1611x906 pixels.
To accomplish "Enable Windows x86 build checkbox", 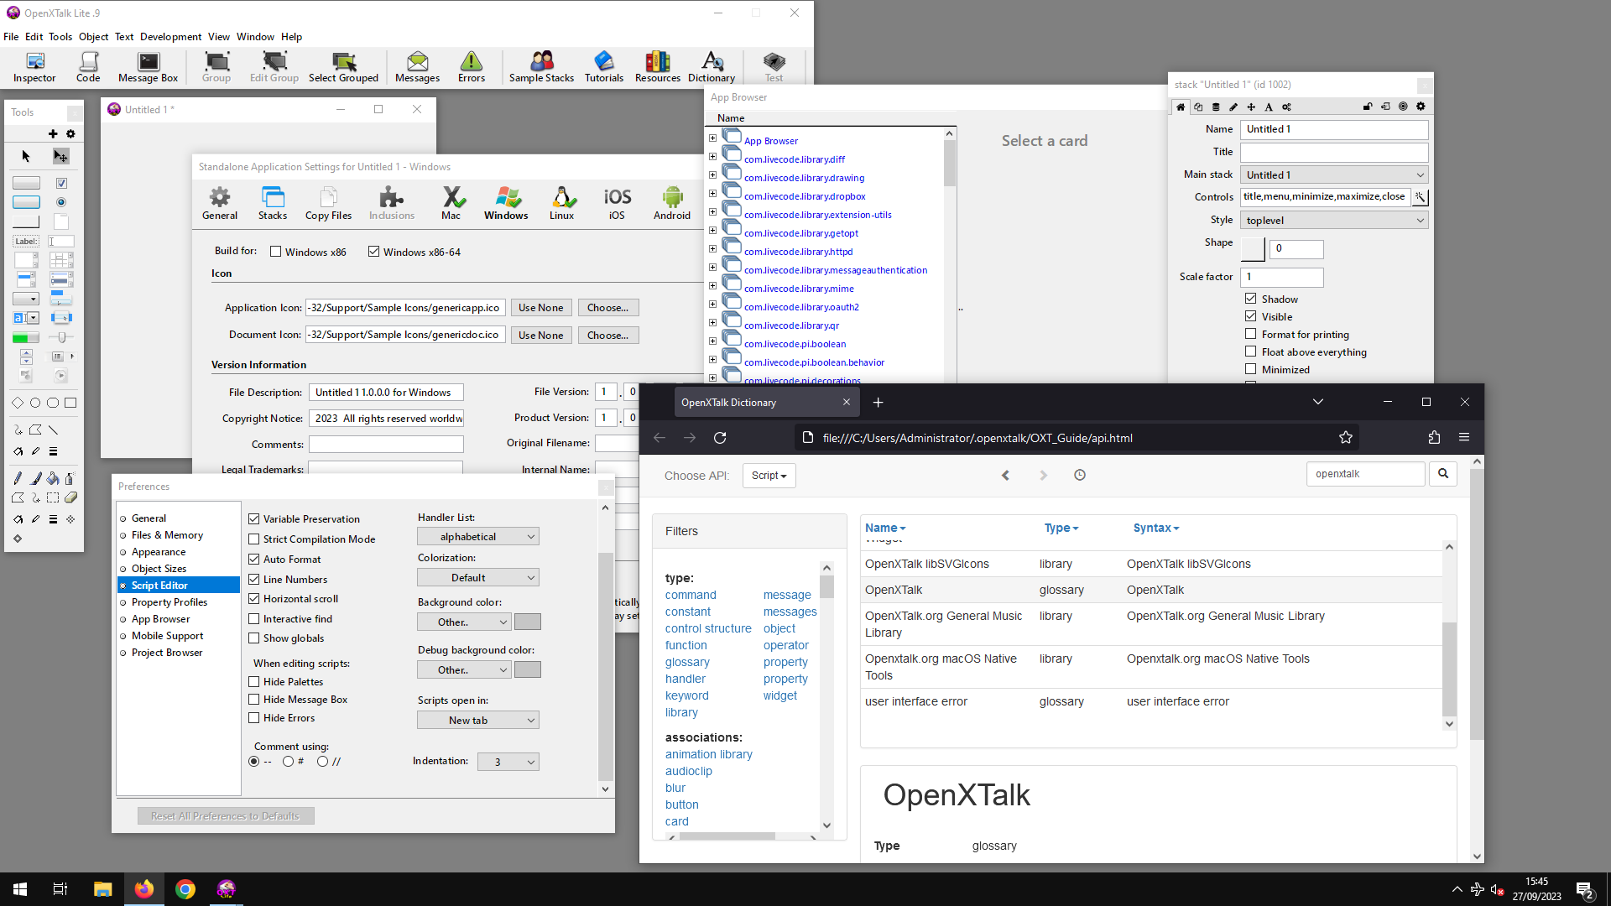I will (275, 252).
